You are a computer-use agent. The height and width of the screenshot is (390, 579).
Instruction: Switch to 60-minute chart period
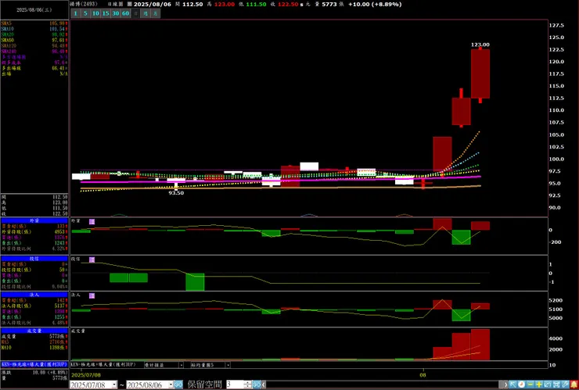pos(125,13)
